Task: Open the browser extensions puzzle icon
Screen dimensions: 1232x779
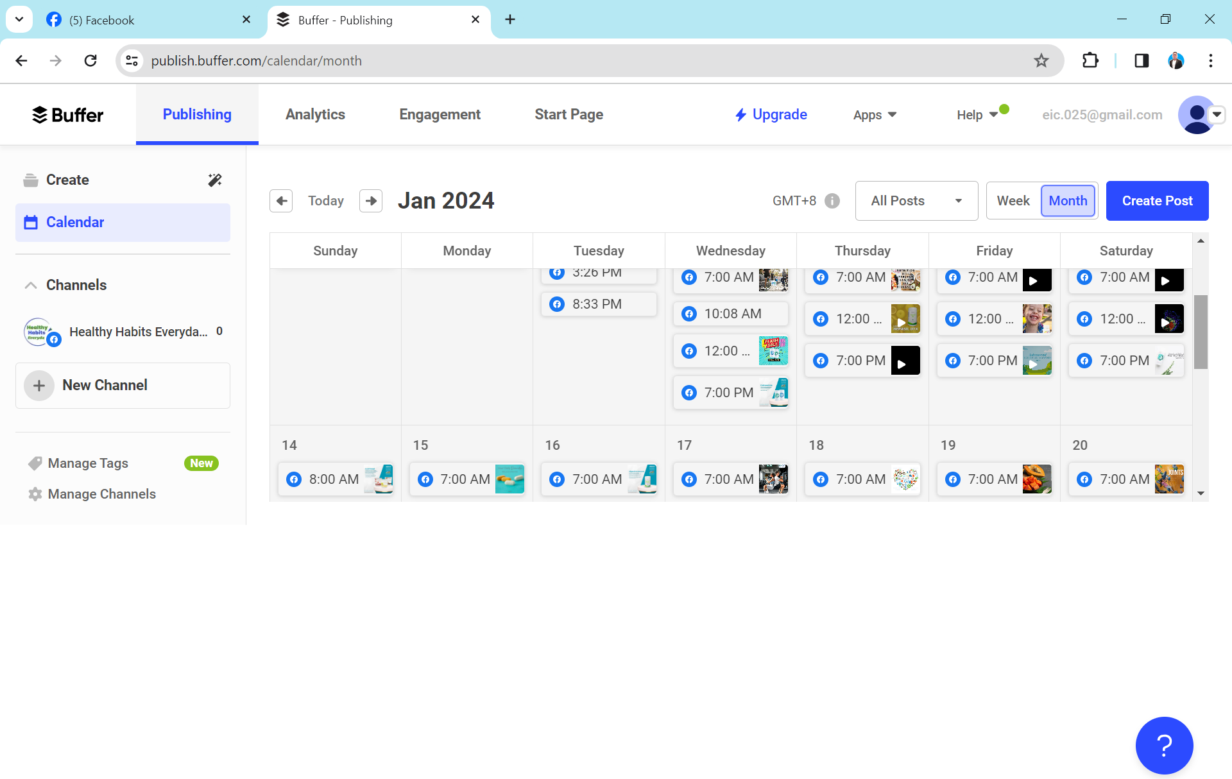Action: coord(1090,60)
